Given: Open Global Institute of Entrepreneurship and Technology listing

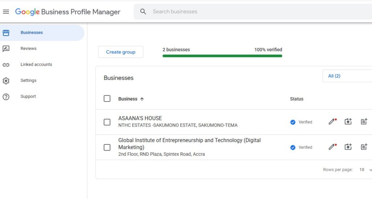Looking at the screenshot, I should pyautogui.click(x=189, y=144).
